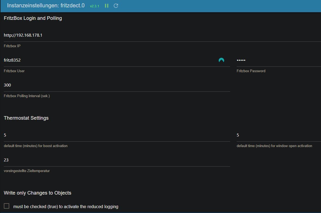Click 'default time (minutes) for boost activation' label

pyautogui.click(x=36, y=146)
